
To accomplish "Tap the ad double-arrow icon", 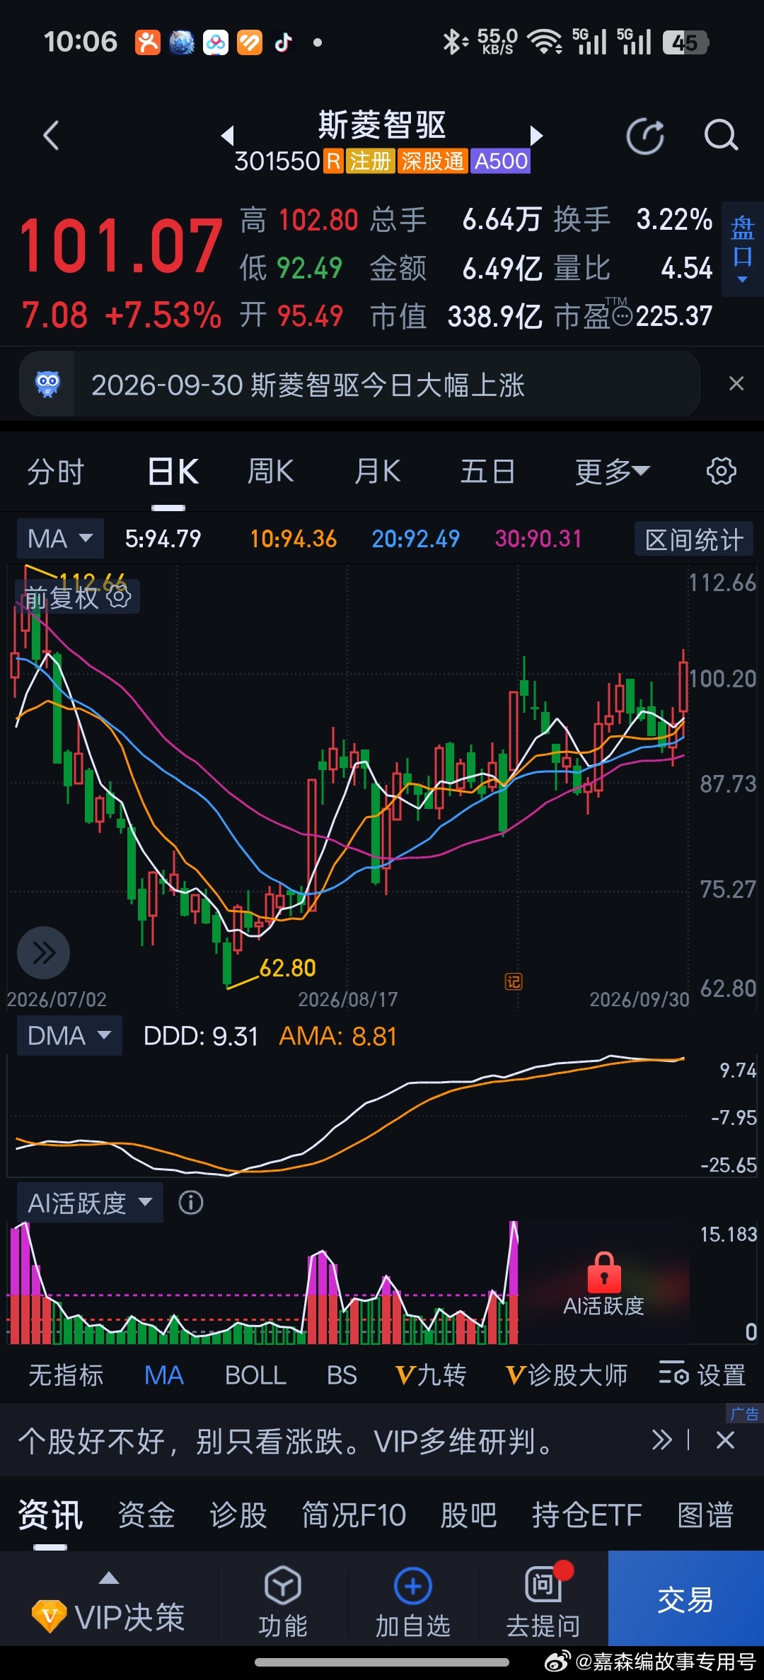I will tap(661, 1440).
